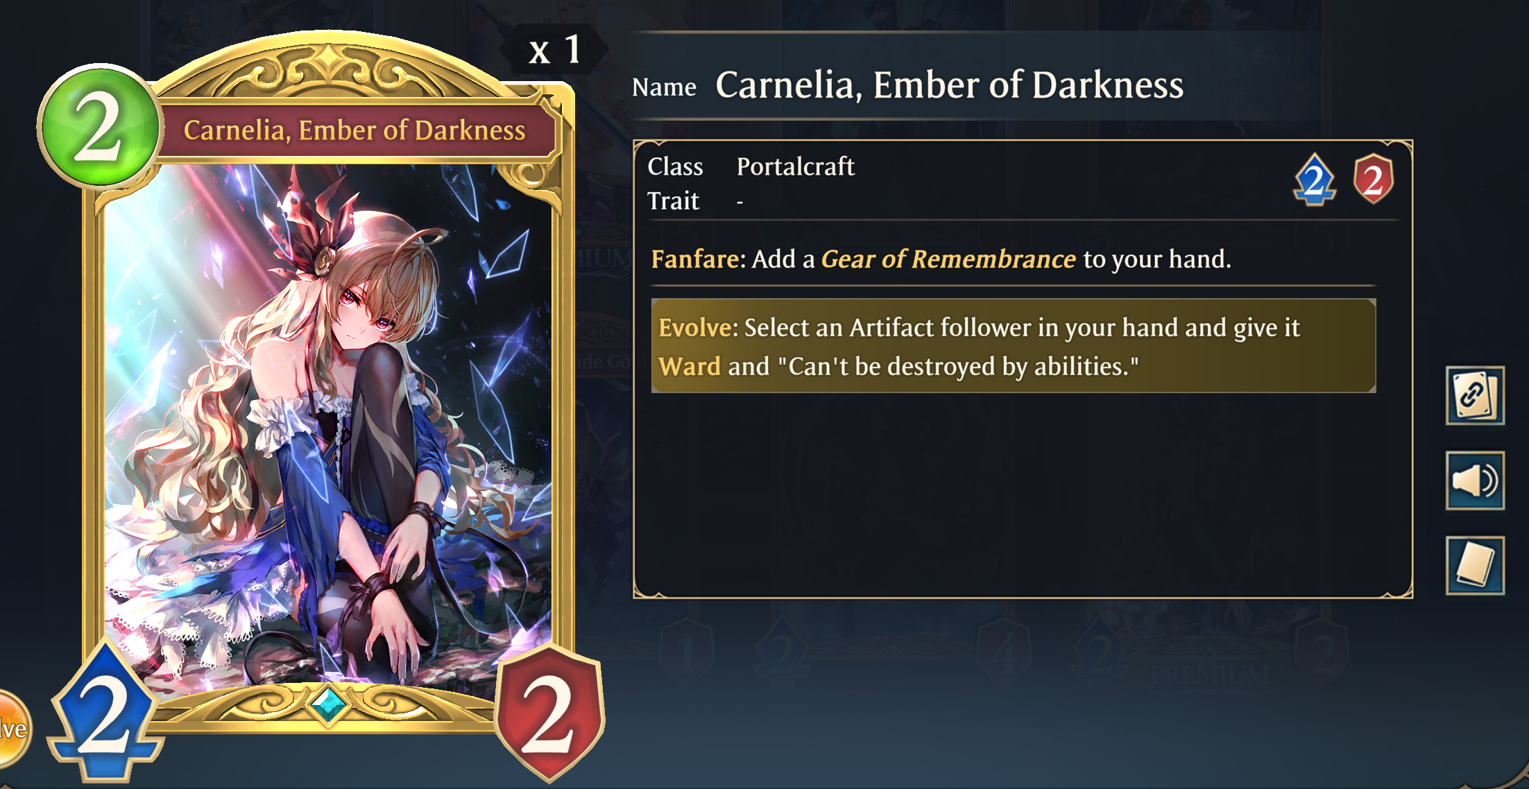
Task: Open the card flavor text page icon
Action: pos(1475,565)
